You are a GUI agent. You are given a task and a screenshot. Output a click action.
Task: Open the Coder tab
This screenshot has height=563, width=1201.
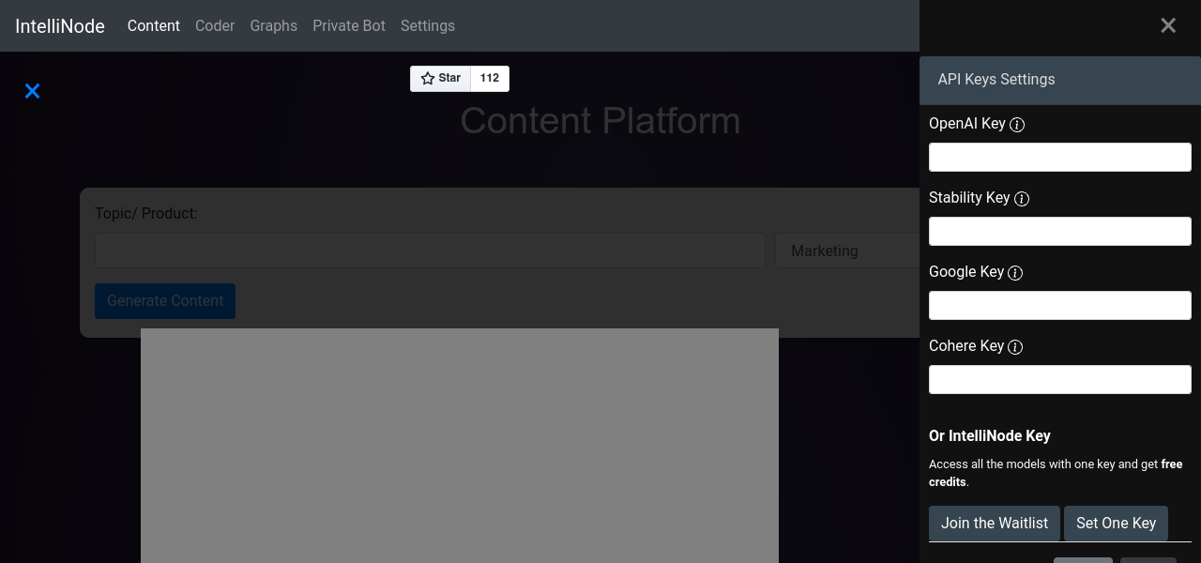click(215, 26)
